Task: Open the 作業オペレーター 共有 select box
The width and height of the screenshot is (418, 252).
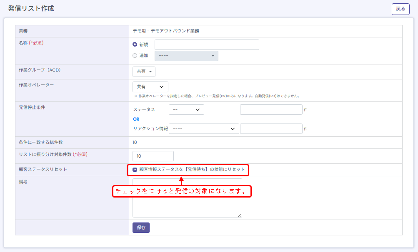Action: pyautogui.click(x=150, y=87)
